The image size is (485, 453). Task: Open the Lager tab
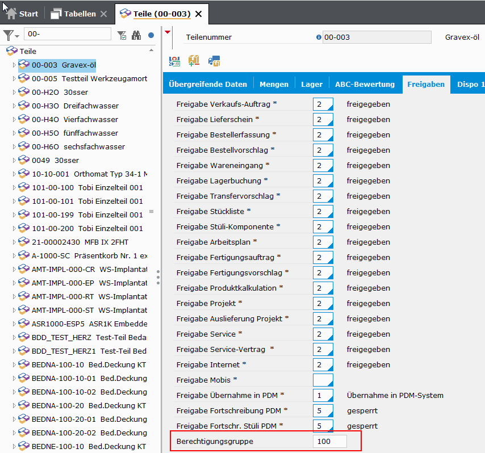[312, 84]
